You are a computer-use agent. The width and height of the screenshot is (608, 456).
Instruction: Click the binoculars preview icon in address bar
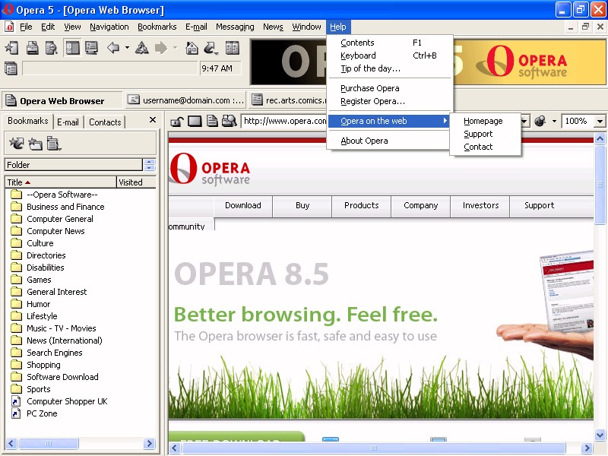[x=230, y=122]
